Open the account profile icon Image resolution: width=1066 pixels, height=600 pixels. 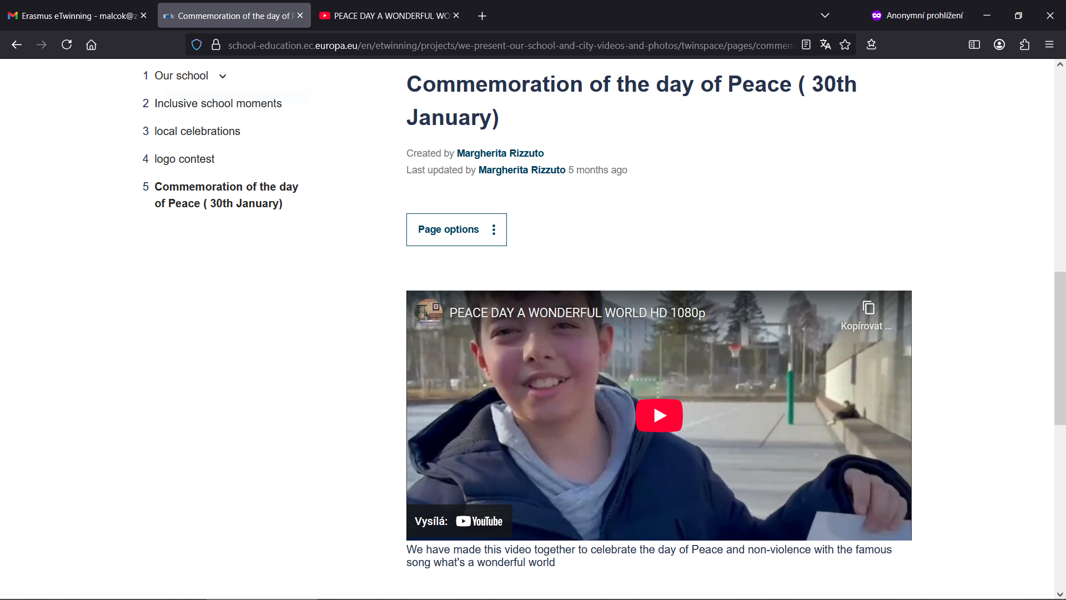[999, 44]
